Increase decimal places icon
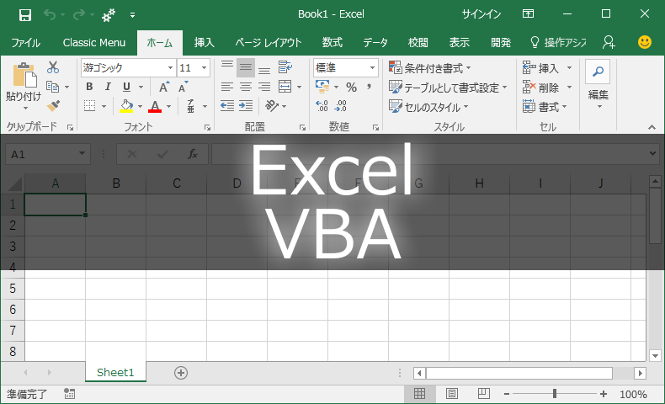The image size is (665, 404). pyautogui.click(x=322, y=105)
